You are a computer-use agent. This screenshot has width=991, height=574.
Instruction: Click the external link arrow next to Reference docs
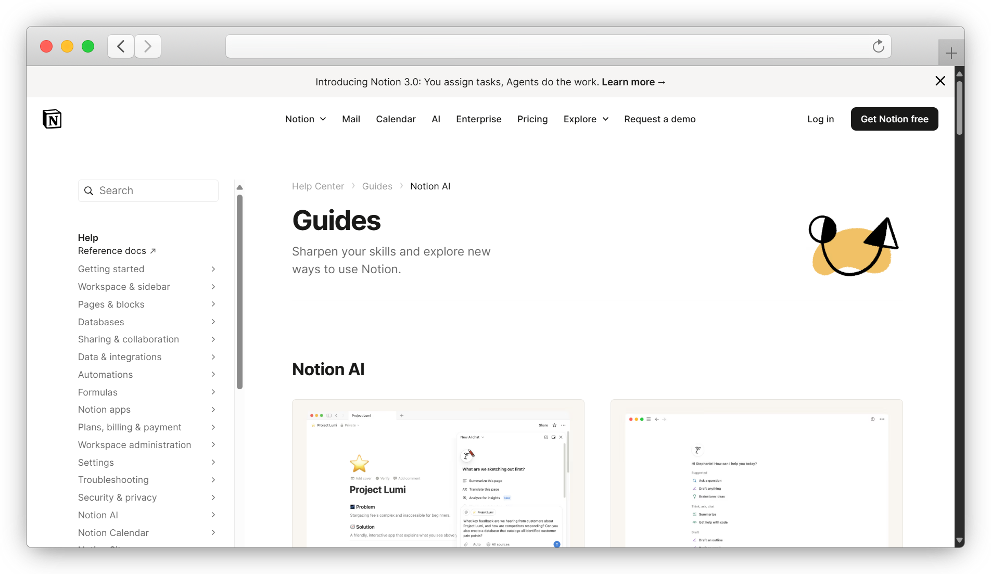[x=153, y=250]
